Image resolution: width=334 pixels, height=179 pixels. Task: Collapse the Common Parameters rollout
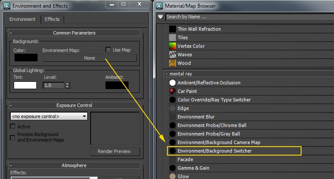click(x=11, y=33)
